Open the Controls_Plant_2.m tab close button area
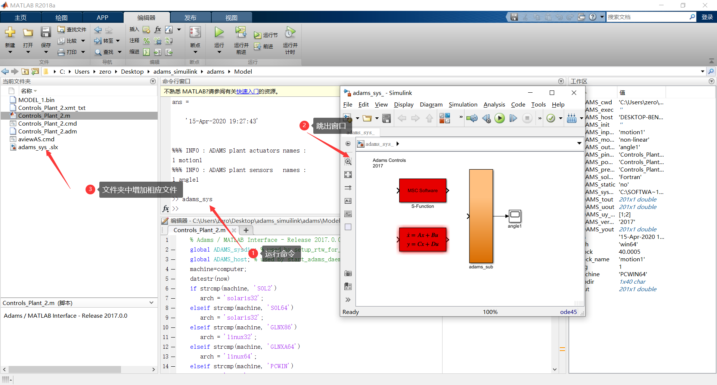 pos(234,230)
